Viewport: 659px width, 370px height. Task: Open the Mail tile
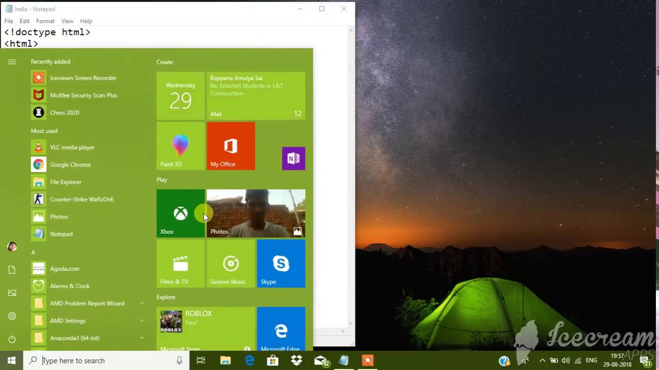click(x=256, y=96)
